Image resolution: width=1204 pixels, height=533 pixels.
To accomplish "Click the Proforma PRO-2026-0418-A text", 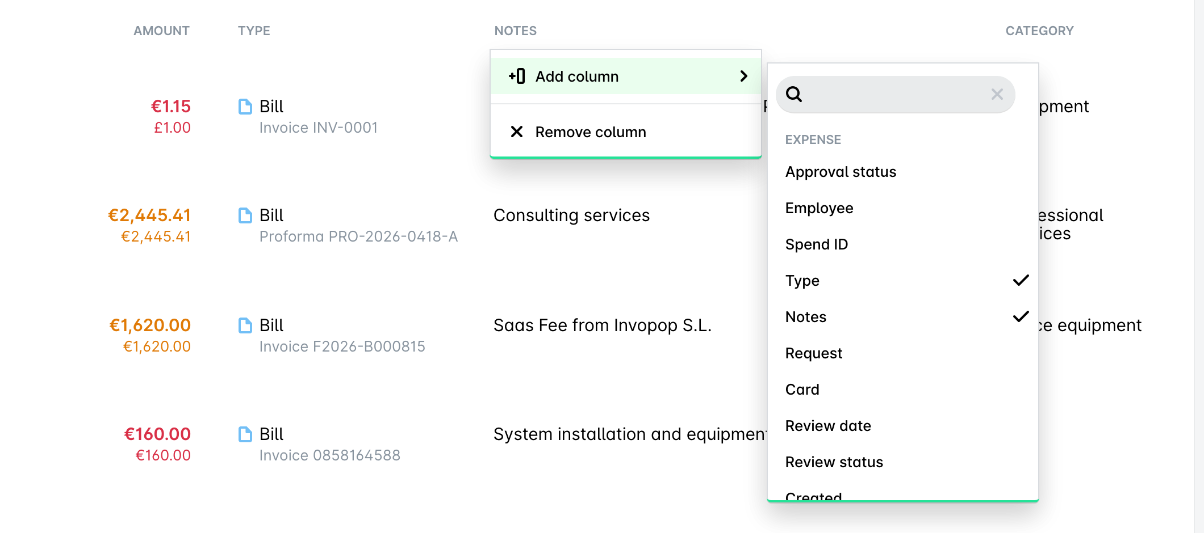I will coord(358,236).
